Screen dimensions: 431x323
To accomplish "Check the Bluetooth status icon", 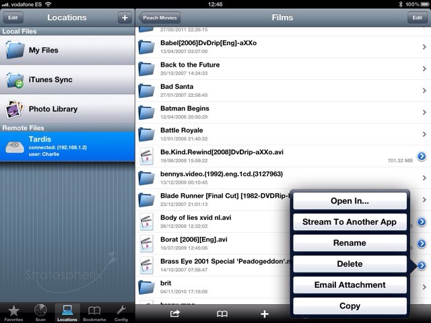I will [x=401, y=4].
